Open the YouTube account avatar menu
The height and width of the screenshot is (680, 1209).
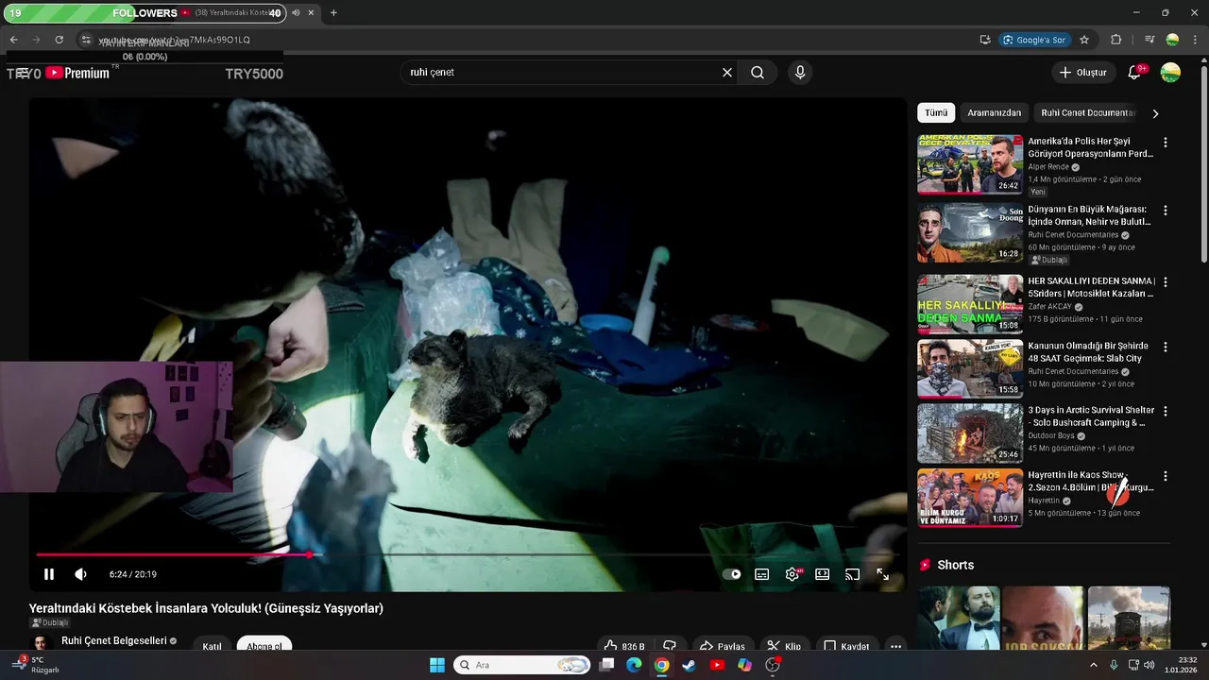1170,73
